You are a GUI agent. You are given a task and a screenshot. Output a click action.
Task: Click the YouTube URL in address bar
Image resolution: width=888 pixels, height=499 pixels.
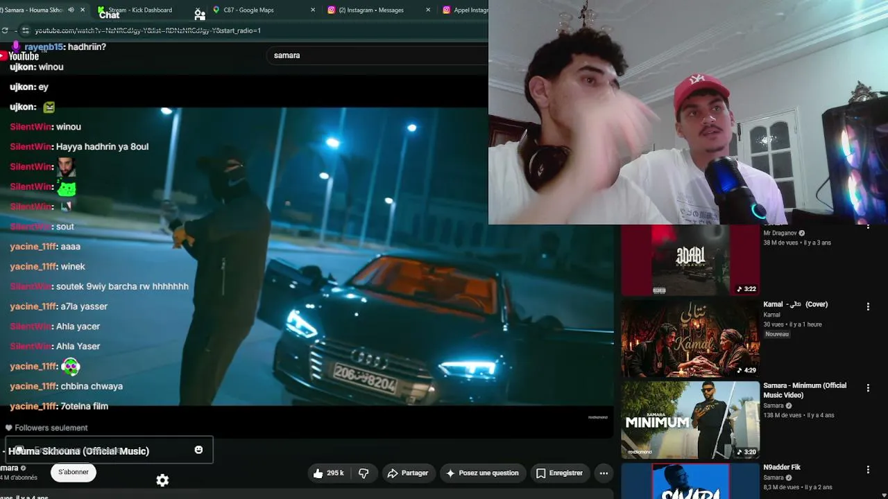tap(148, 30)
